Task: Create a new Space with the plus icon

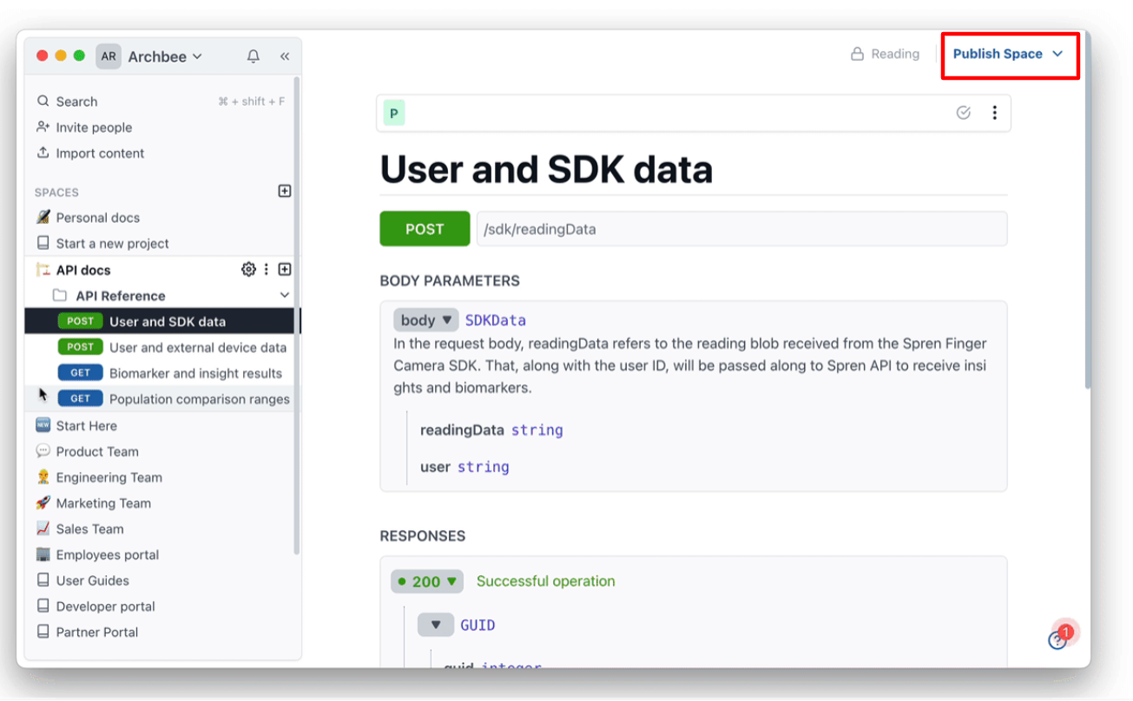Action: click(284, 191)
